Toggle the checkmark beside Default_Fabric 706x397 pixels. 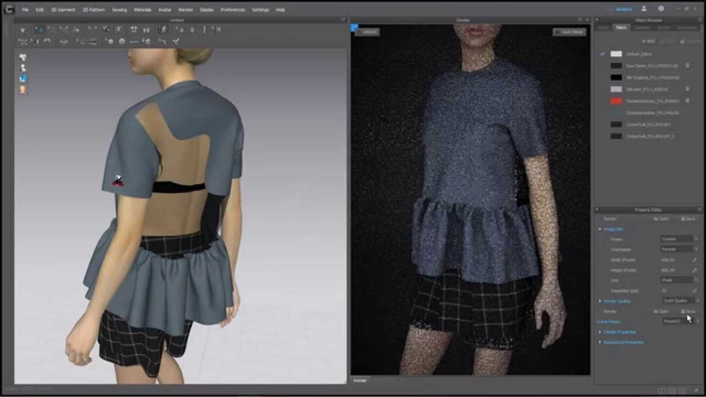click(602, 53)
